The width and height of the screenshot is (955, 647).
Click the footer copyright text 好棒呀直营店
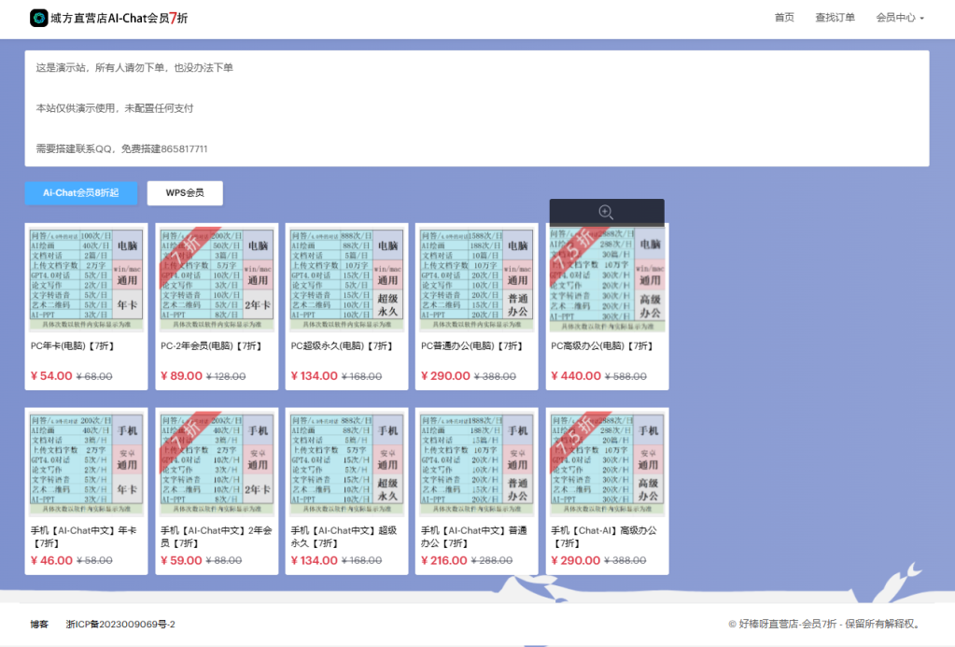pos(824,624)
